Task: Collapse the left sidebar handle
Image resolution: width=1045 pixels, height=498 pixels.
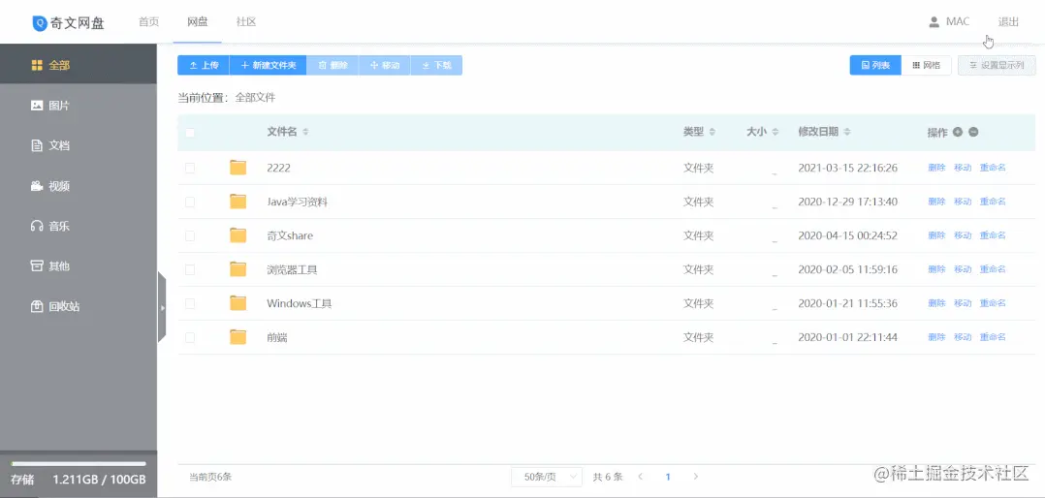Action: [162, 307]
